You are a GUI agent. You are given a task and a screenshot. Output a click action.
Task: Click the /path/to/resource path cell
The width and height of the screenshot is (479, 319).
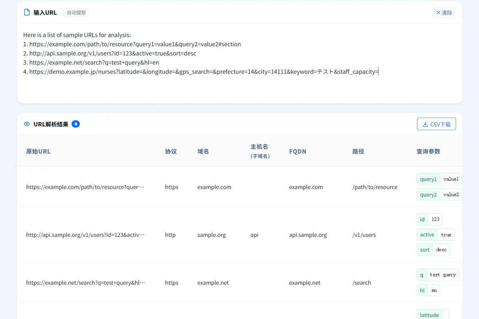click(x=375, y=187)
